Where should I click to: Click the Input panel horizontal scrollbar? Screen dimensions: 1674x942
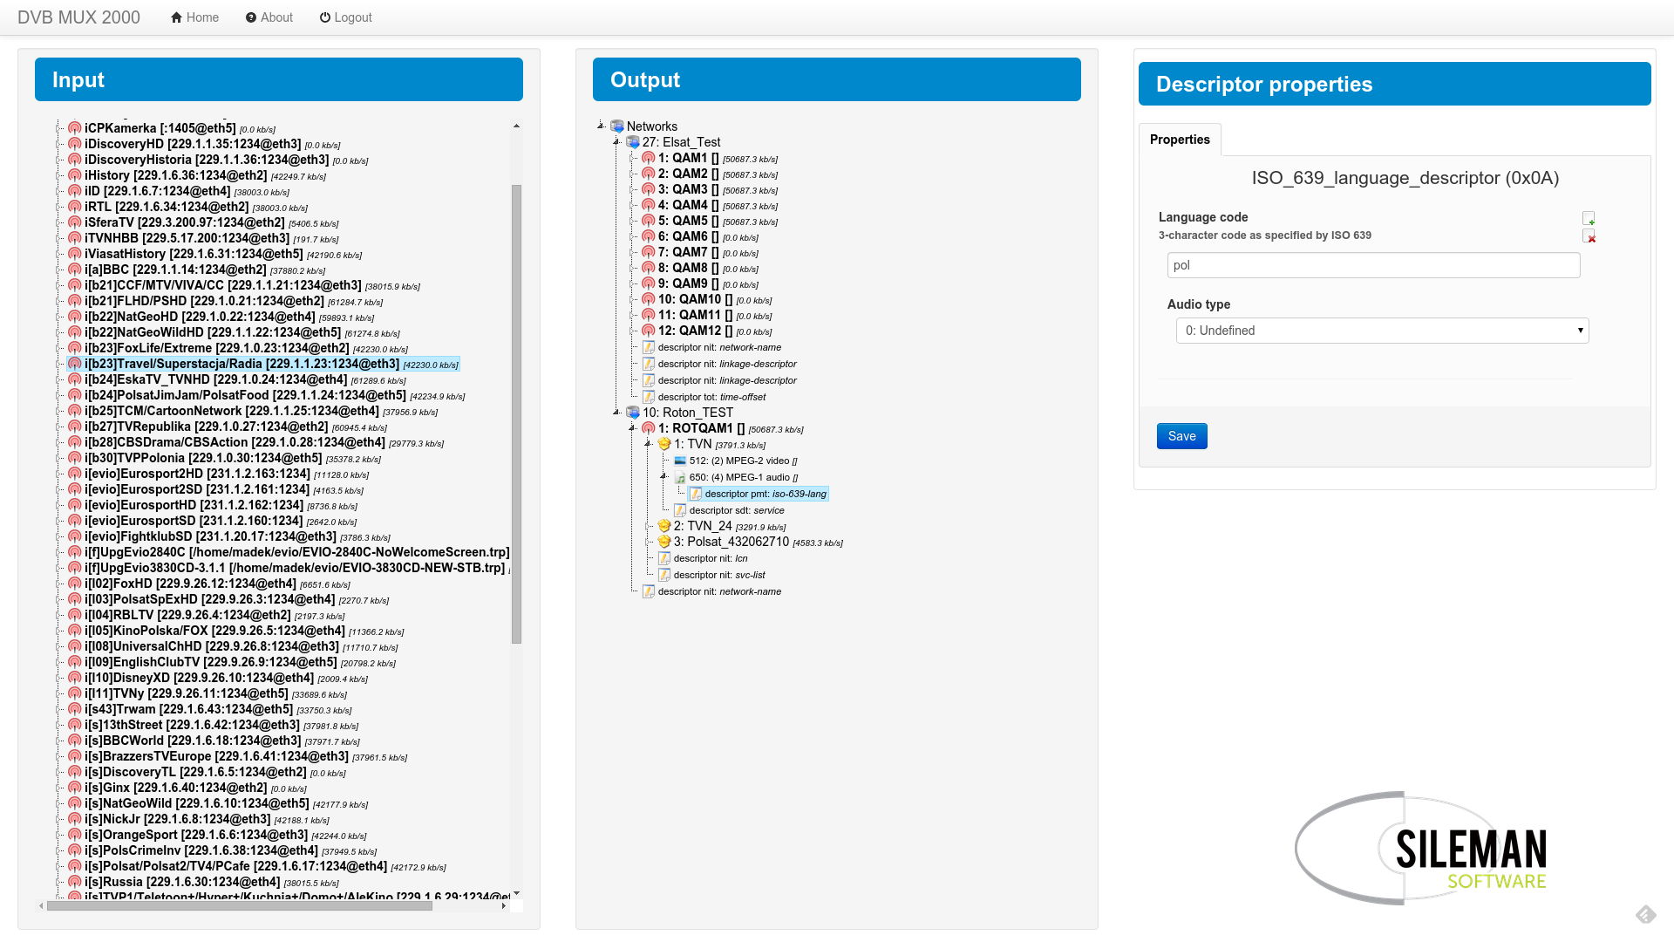coord(240,905)
